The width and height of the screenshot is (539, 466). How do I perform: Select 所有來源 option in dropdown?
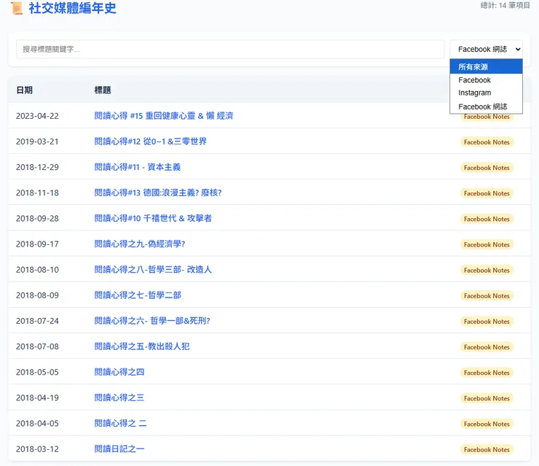[486, 67]
